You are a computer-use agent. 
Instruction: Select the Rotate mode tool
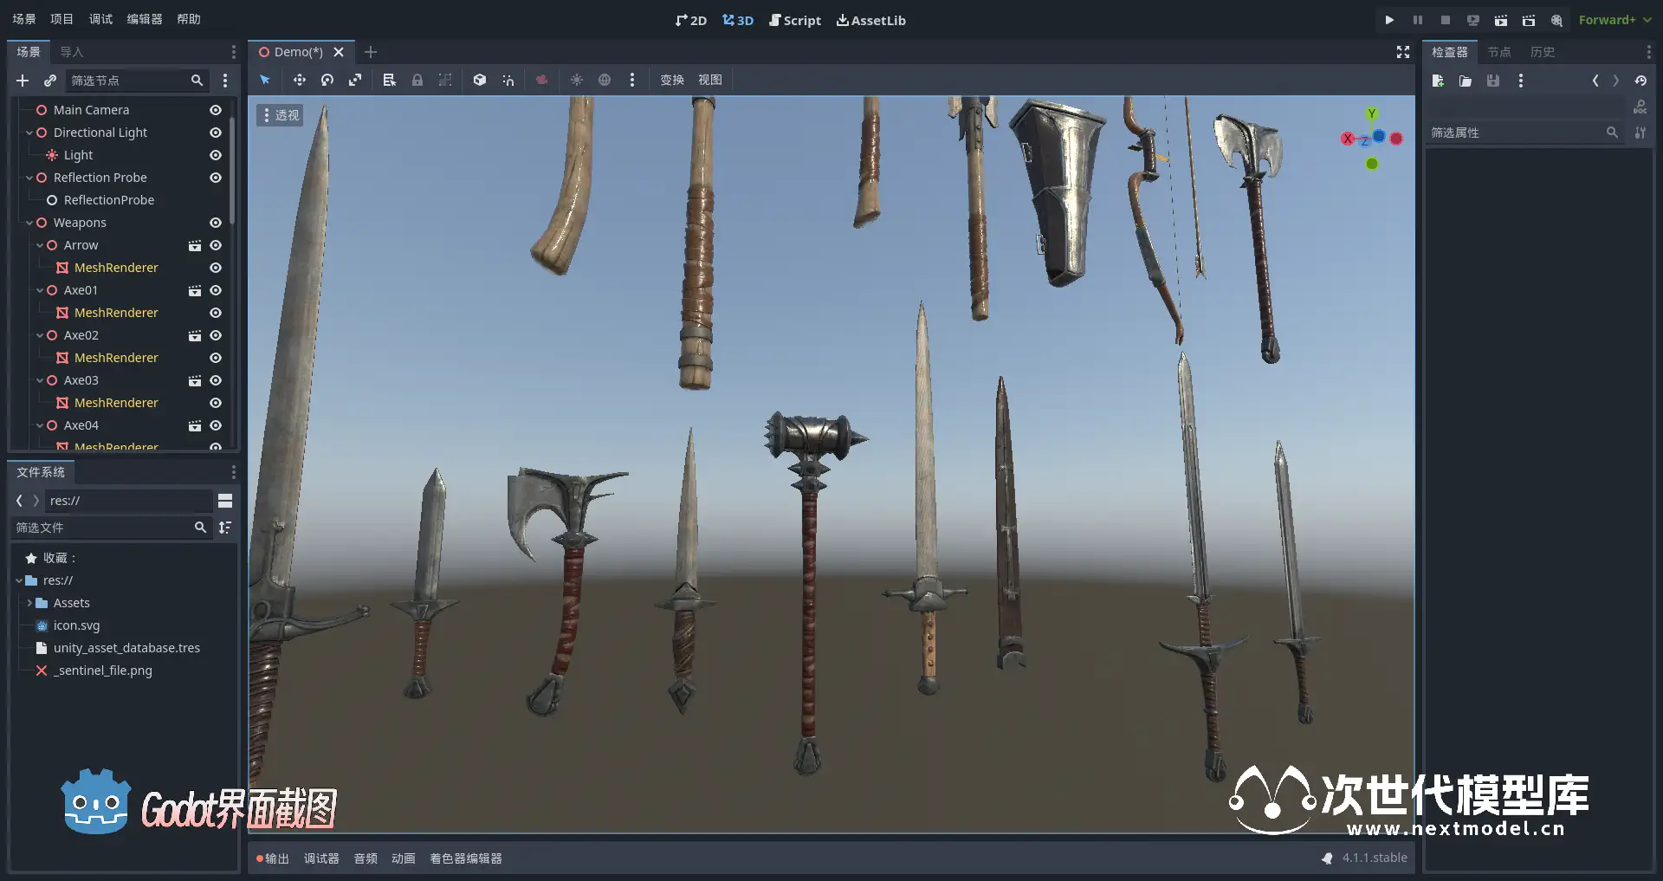[327, 80]
